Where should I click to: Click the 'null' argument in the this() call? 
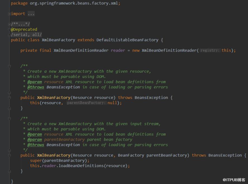coord(112,103)
